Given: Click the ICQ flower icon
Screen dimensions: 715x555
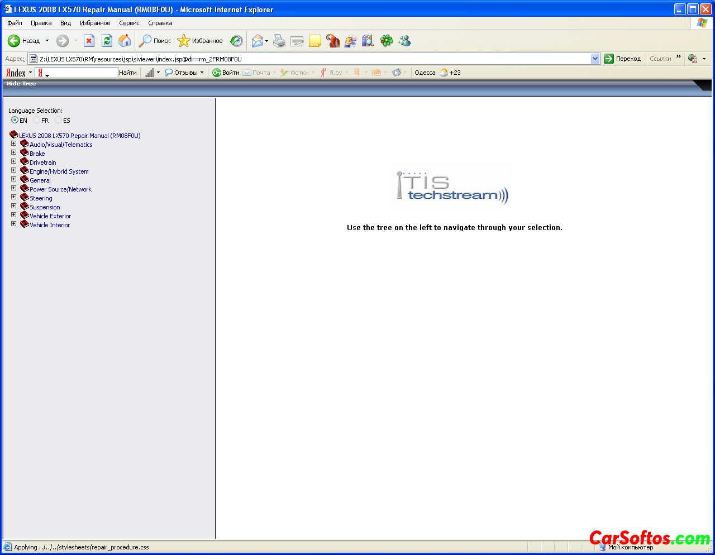Looking at the screenshot, I should coord(387,41).
